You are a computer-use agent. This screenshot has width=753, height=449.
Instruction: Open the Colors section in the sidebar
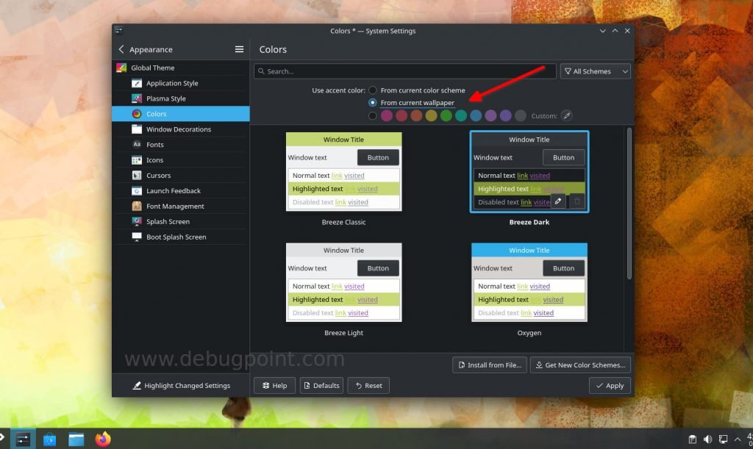[x=157, y=113]
